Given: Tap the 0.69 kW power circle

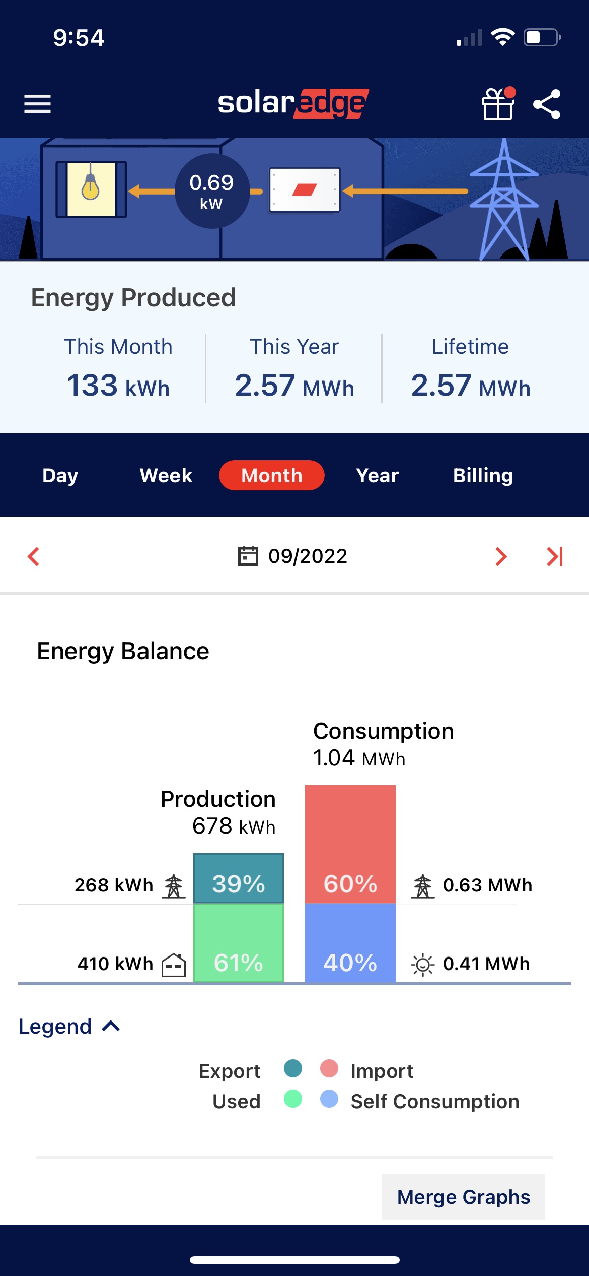Looking at the screenshot, I should click(x=212, y=191).
